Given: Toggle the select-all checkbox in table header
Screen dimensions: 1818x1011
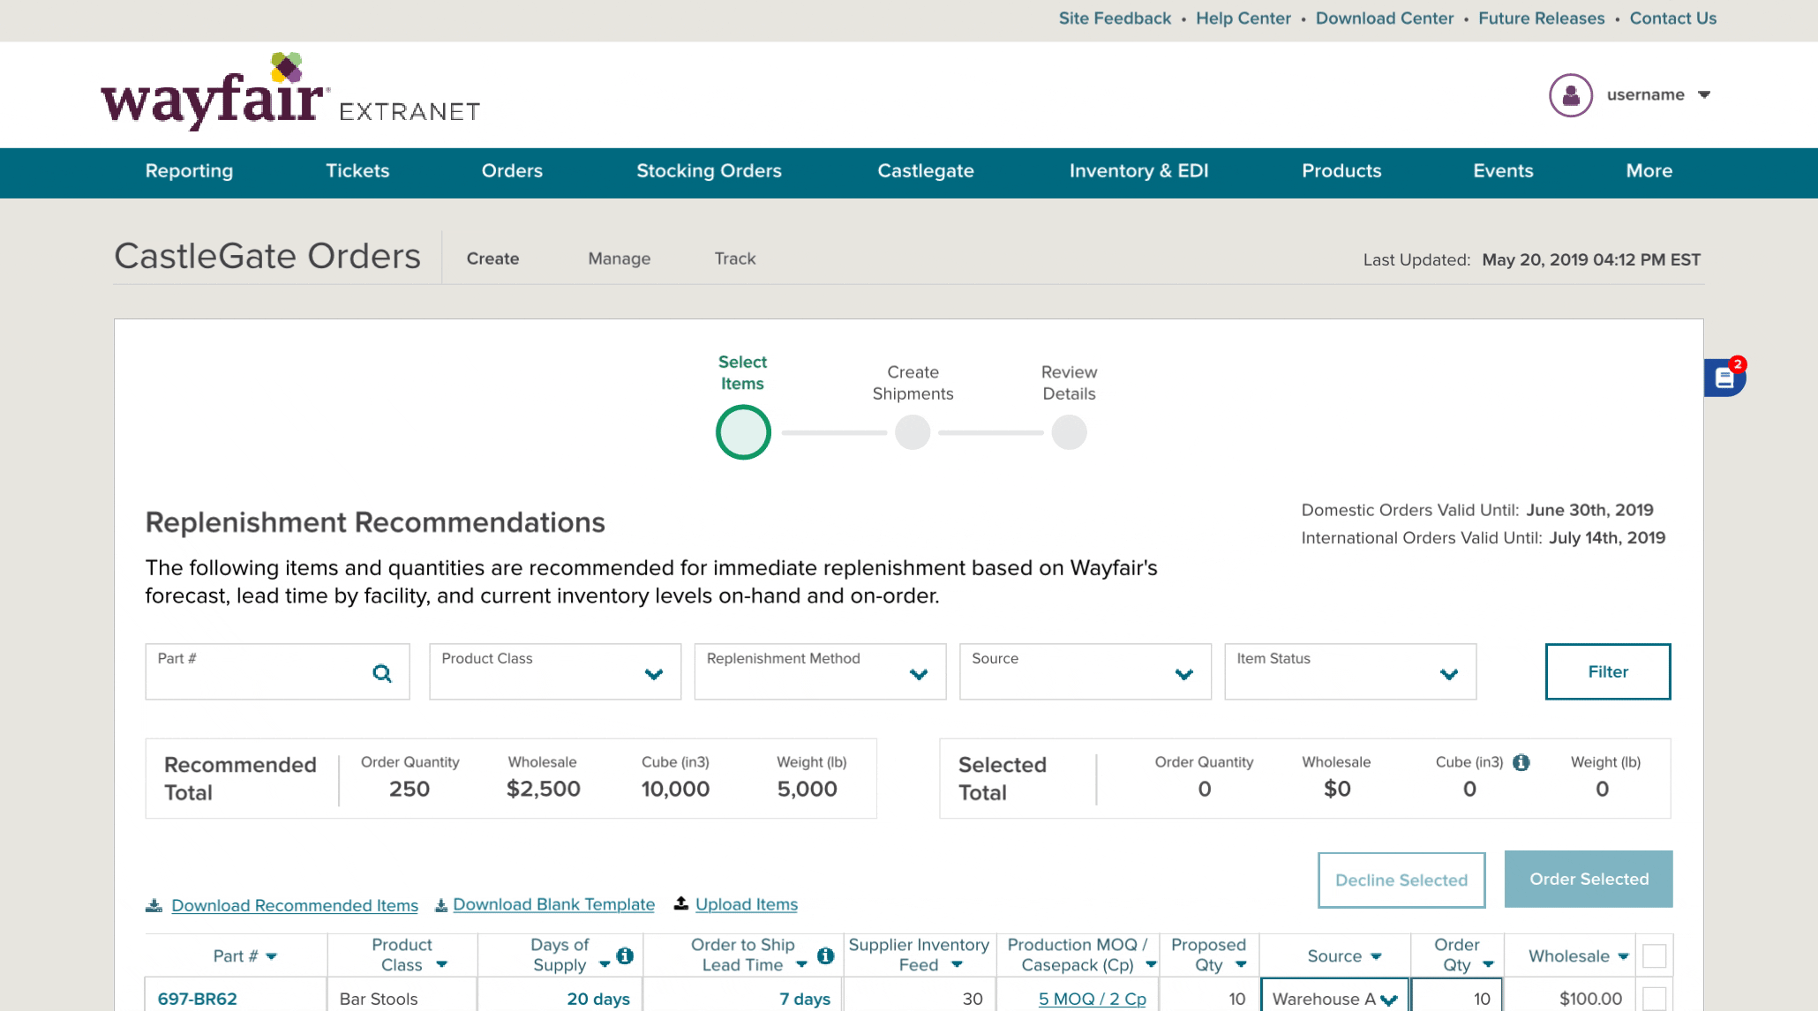Looking at the screenshot, I should [1654, 955].
